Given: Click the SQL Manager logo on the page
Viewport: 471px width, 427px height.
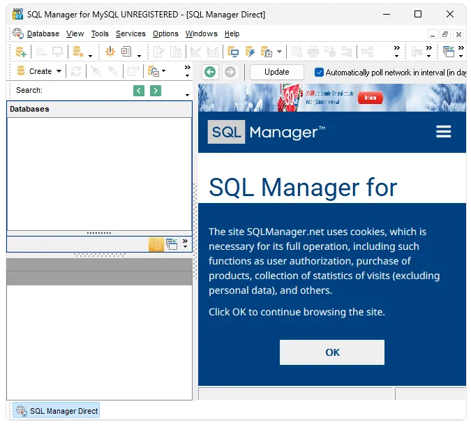Looking at the screenshot, I should [x=267, y=132].
